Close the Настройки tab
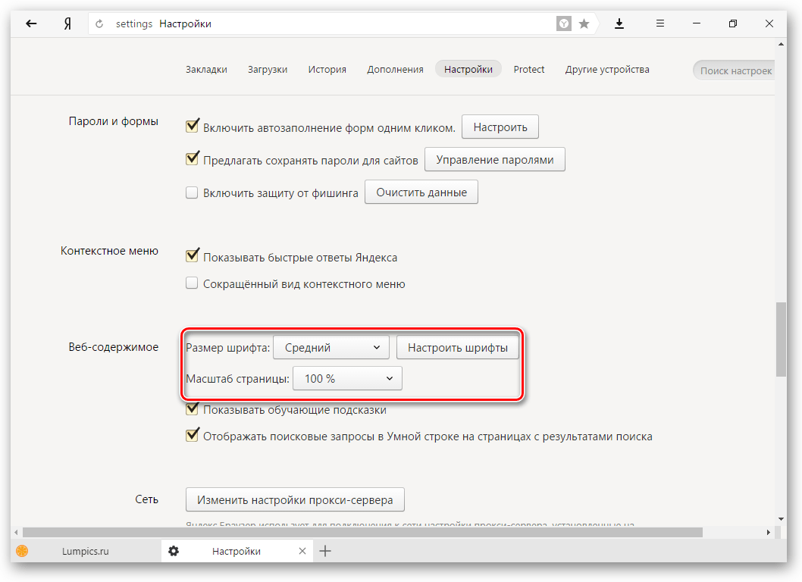The width and height of the screenshot is (802, 582). pos(302,551)
